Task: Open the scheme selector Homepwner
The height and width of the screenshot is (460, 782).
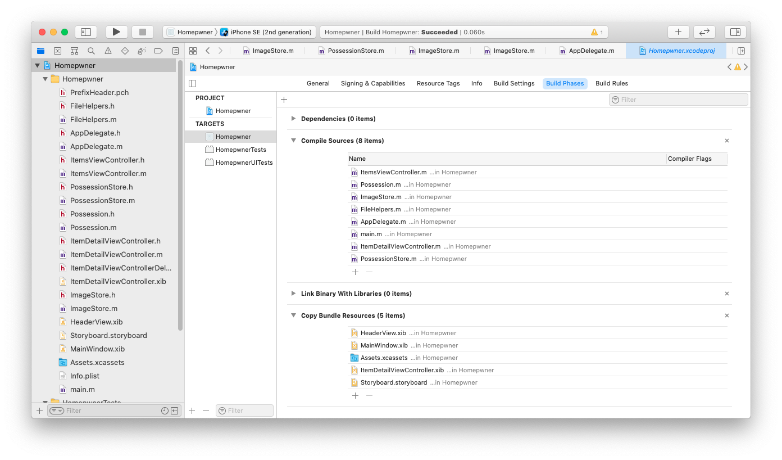Action: tap(190, 32)
